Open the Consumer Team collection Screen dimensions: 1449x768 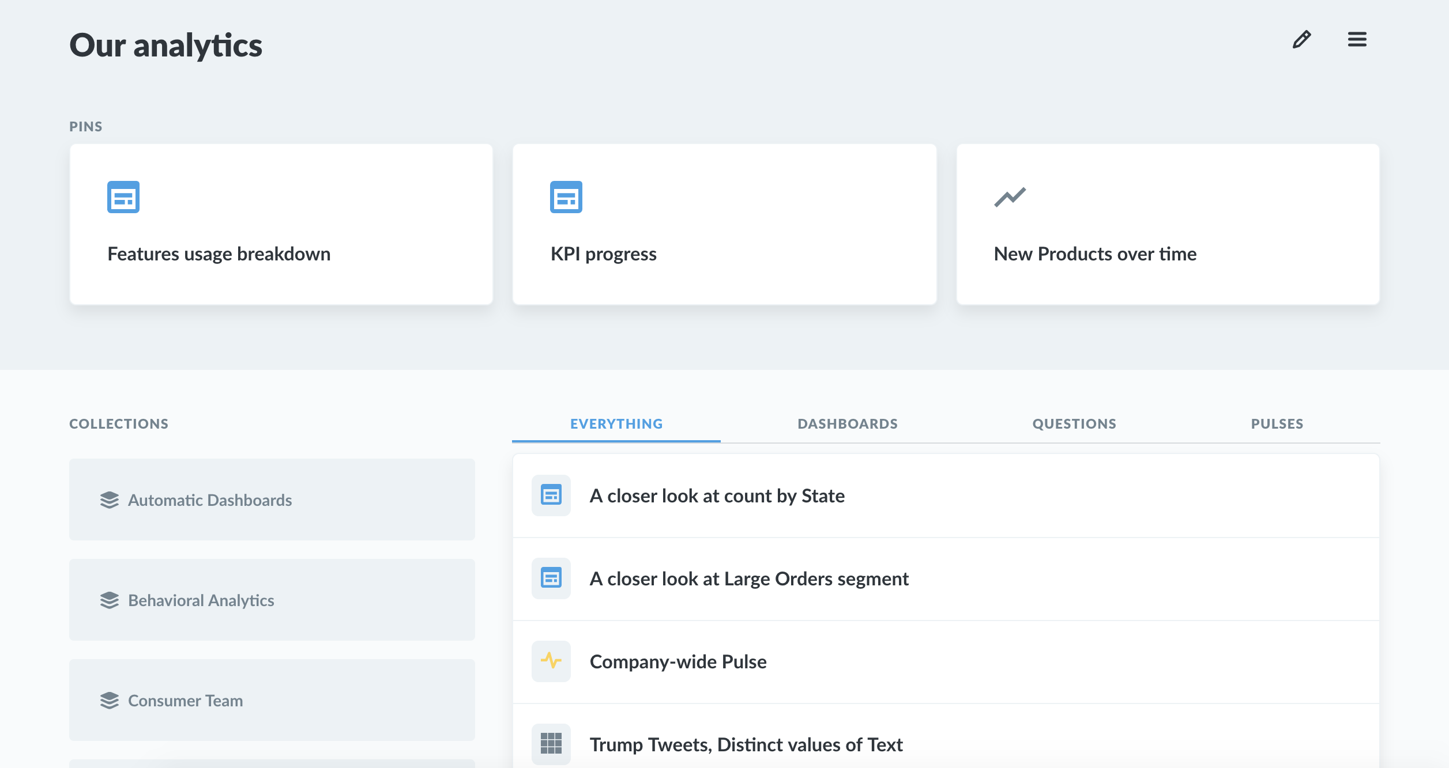click(185, 701)
